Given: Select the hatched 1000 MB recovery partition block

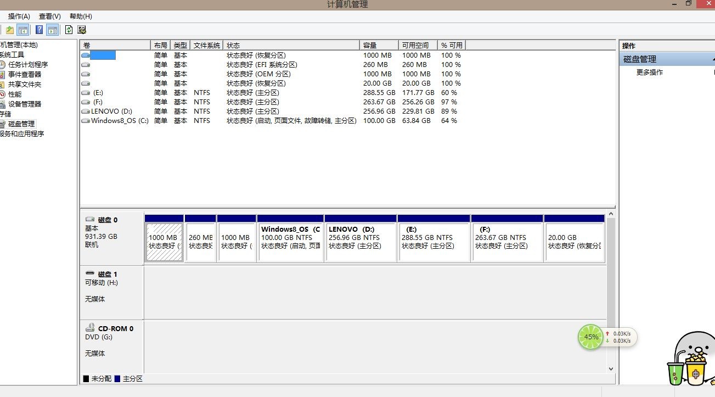Looking at the screenshot, I should click(164, 238).
